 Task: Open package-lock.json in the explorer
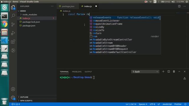[x=37, y=22]
